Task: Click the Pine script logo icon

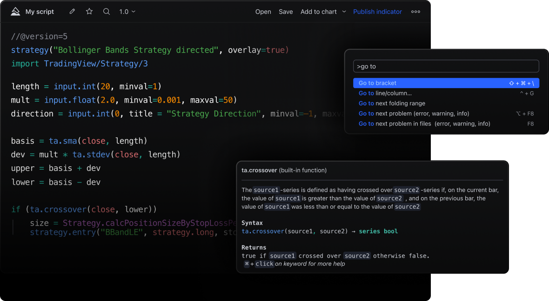Action: point(15,12)
